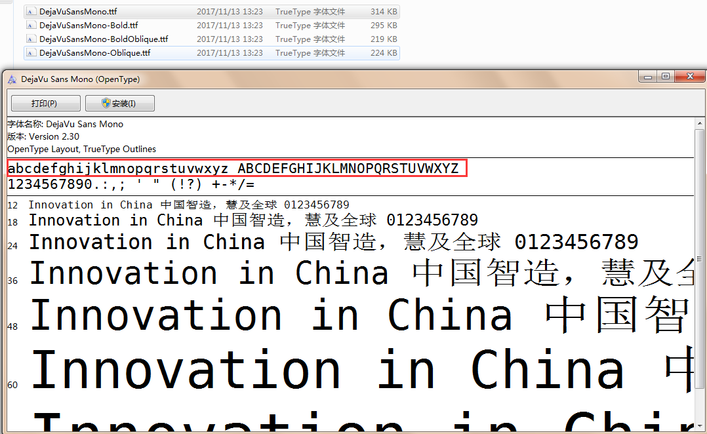
Task: Click the 12 point sample line
Action: click(189, 205)
